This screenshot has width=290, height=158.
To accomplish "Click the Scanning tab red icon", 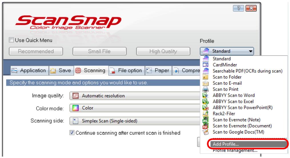I will [x=78, y=70].
